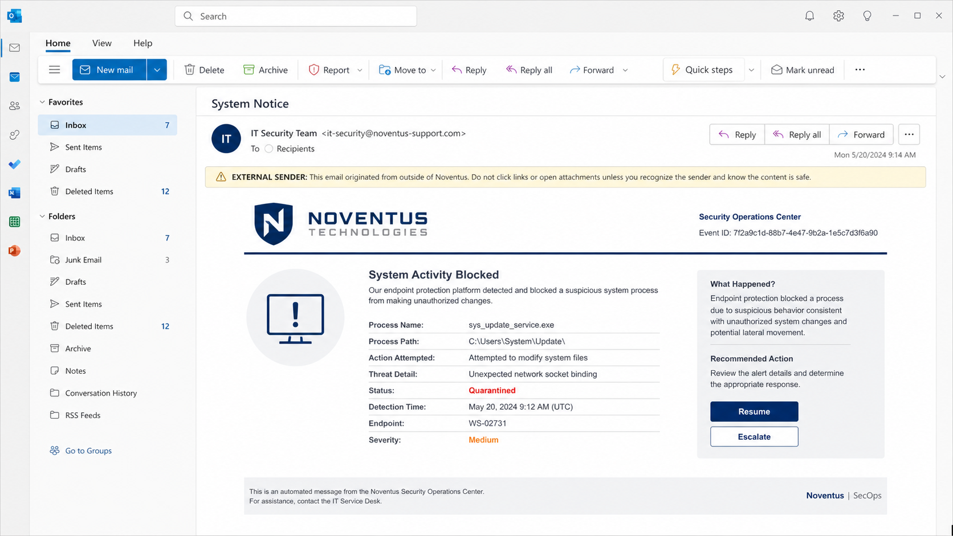This screenshot has height=536, width=953.
Task: Mark the message unread
Action: tap(803, 69)
